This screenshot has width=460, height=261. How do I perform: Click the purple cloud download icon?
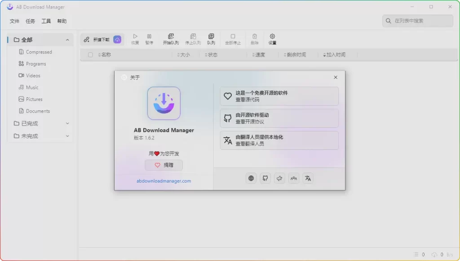click(x=117, y=39)
